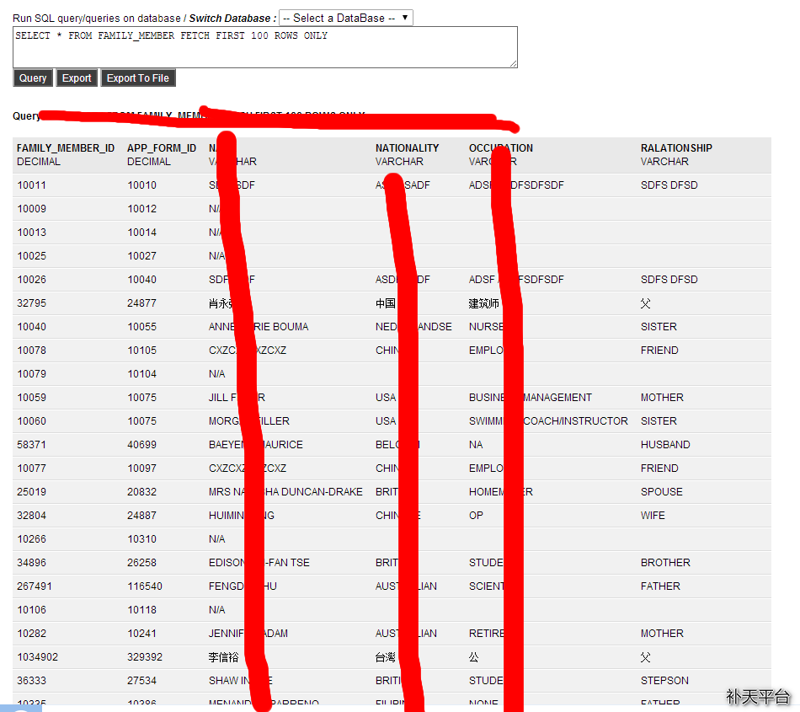The width and height of the screenshot is (800, 712).
Task: Click the NATIONALITY column header
Action: point(408,148)
